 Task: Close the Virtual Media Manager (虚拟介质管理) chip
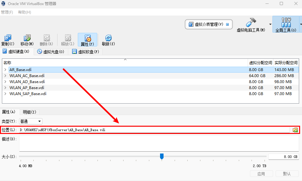point(227,24)
